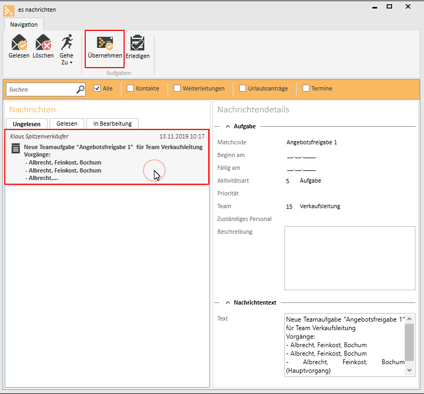Check the Weiterleitungen filter box

click(177, 88)
